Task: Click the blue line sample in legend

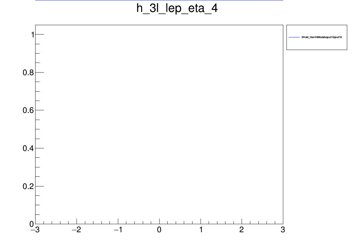Action: pos(294,37)
